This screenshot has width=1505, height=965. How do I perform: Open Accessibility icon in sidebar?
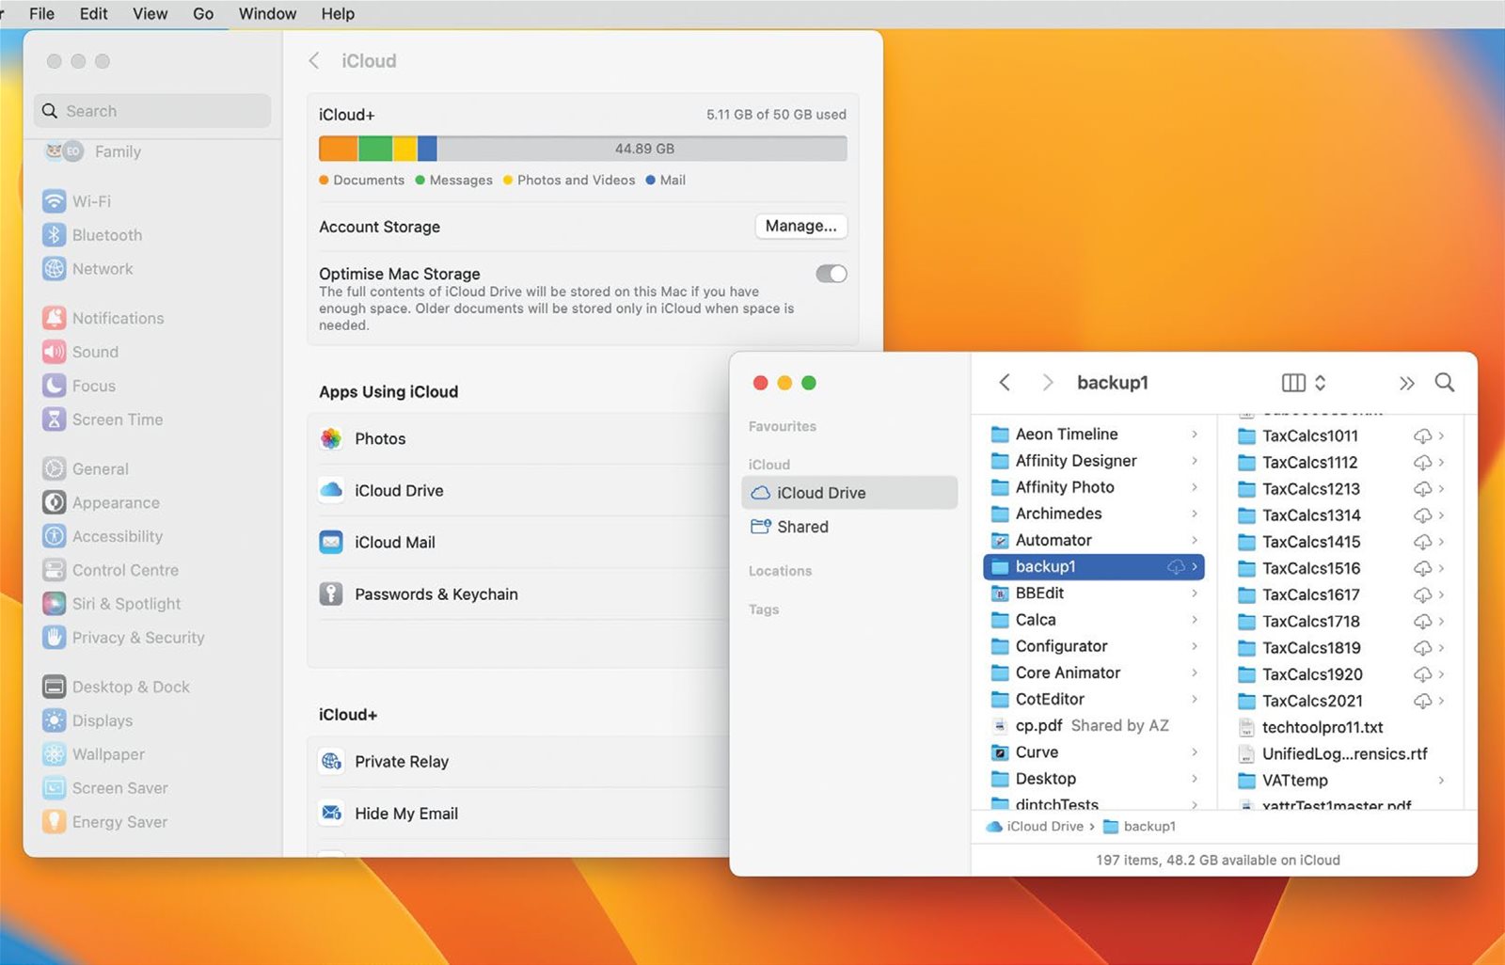[x=55, y=536]
